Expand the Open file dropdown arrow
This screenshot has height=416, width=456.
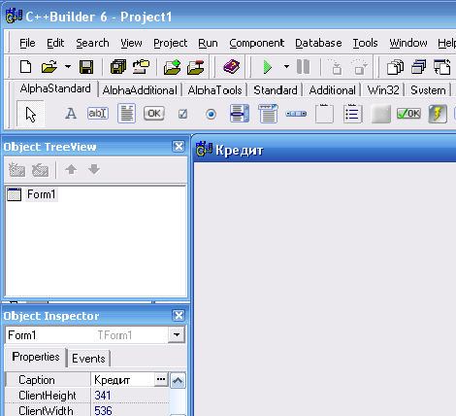point(68,67)
